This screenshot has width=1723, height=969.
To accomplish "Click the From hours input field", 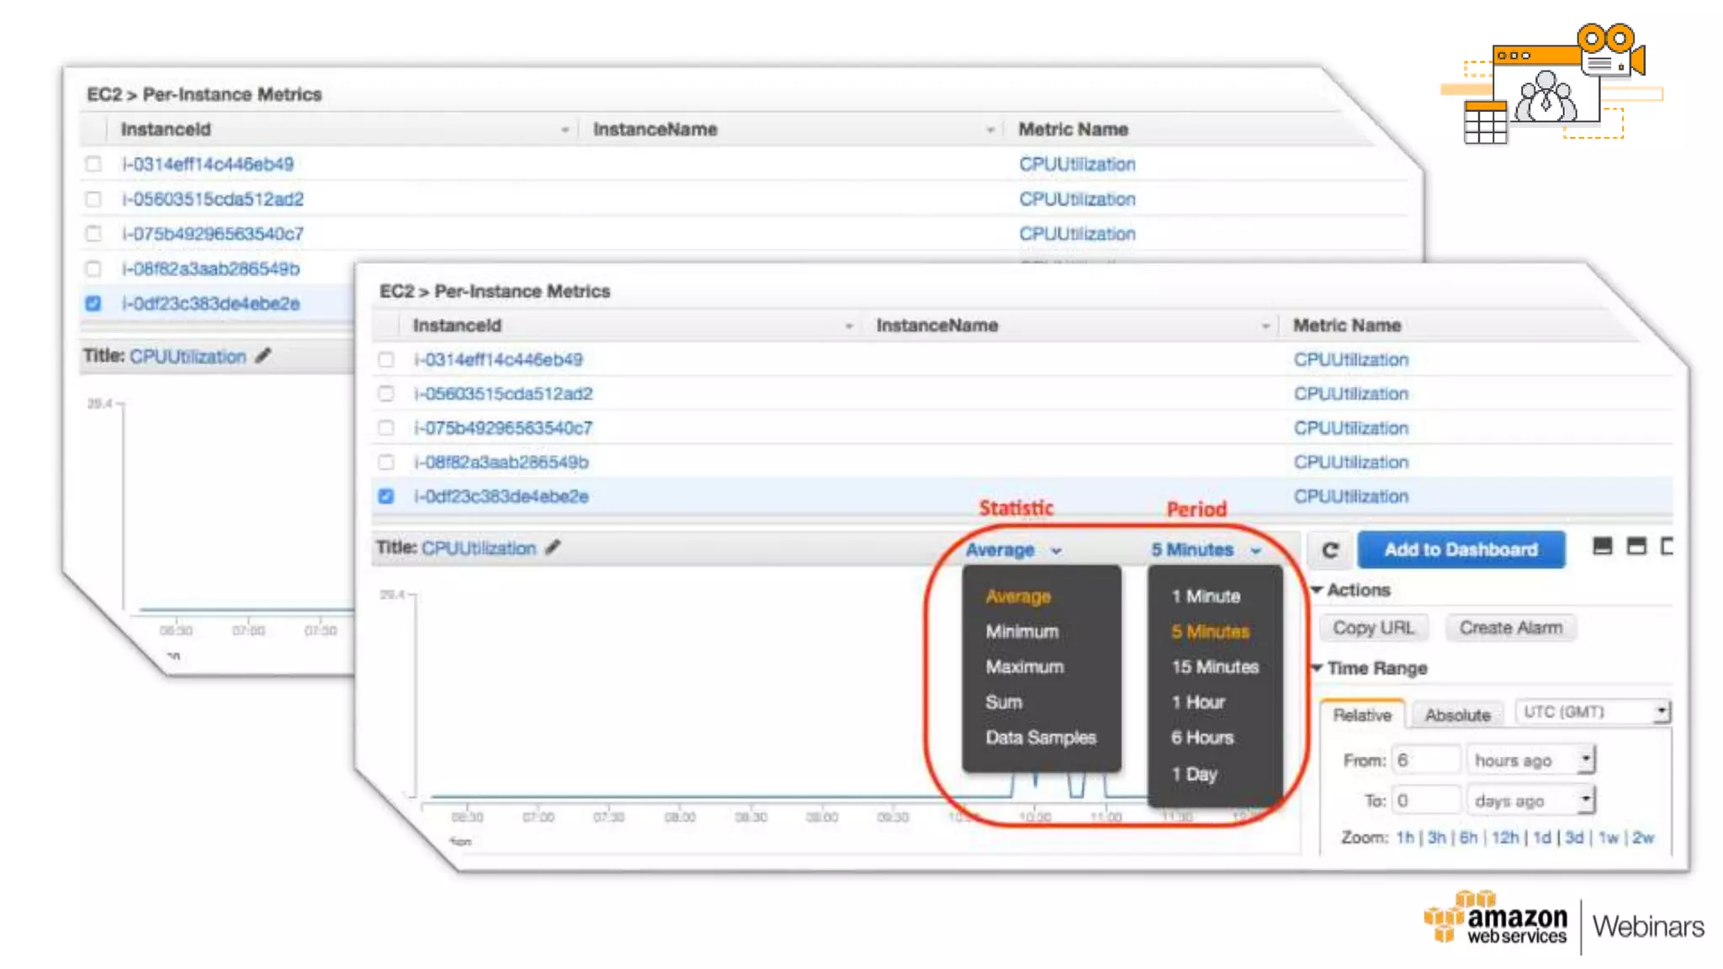I will click(x=1425, y=760).
